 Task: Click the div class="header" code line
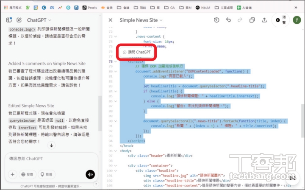click(160, 156)
